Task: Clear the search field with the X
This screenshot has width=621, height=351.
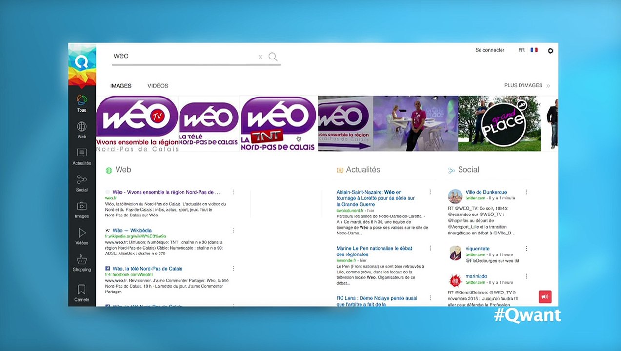Action: (260, 57)
